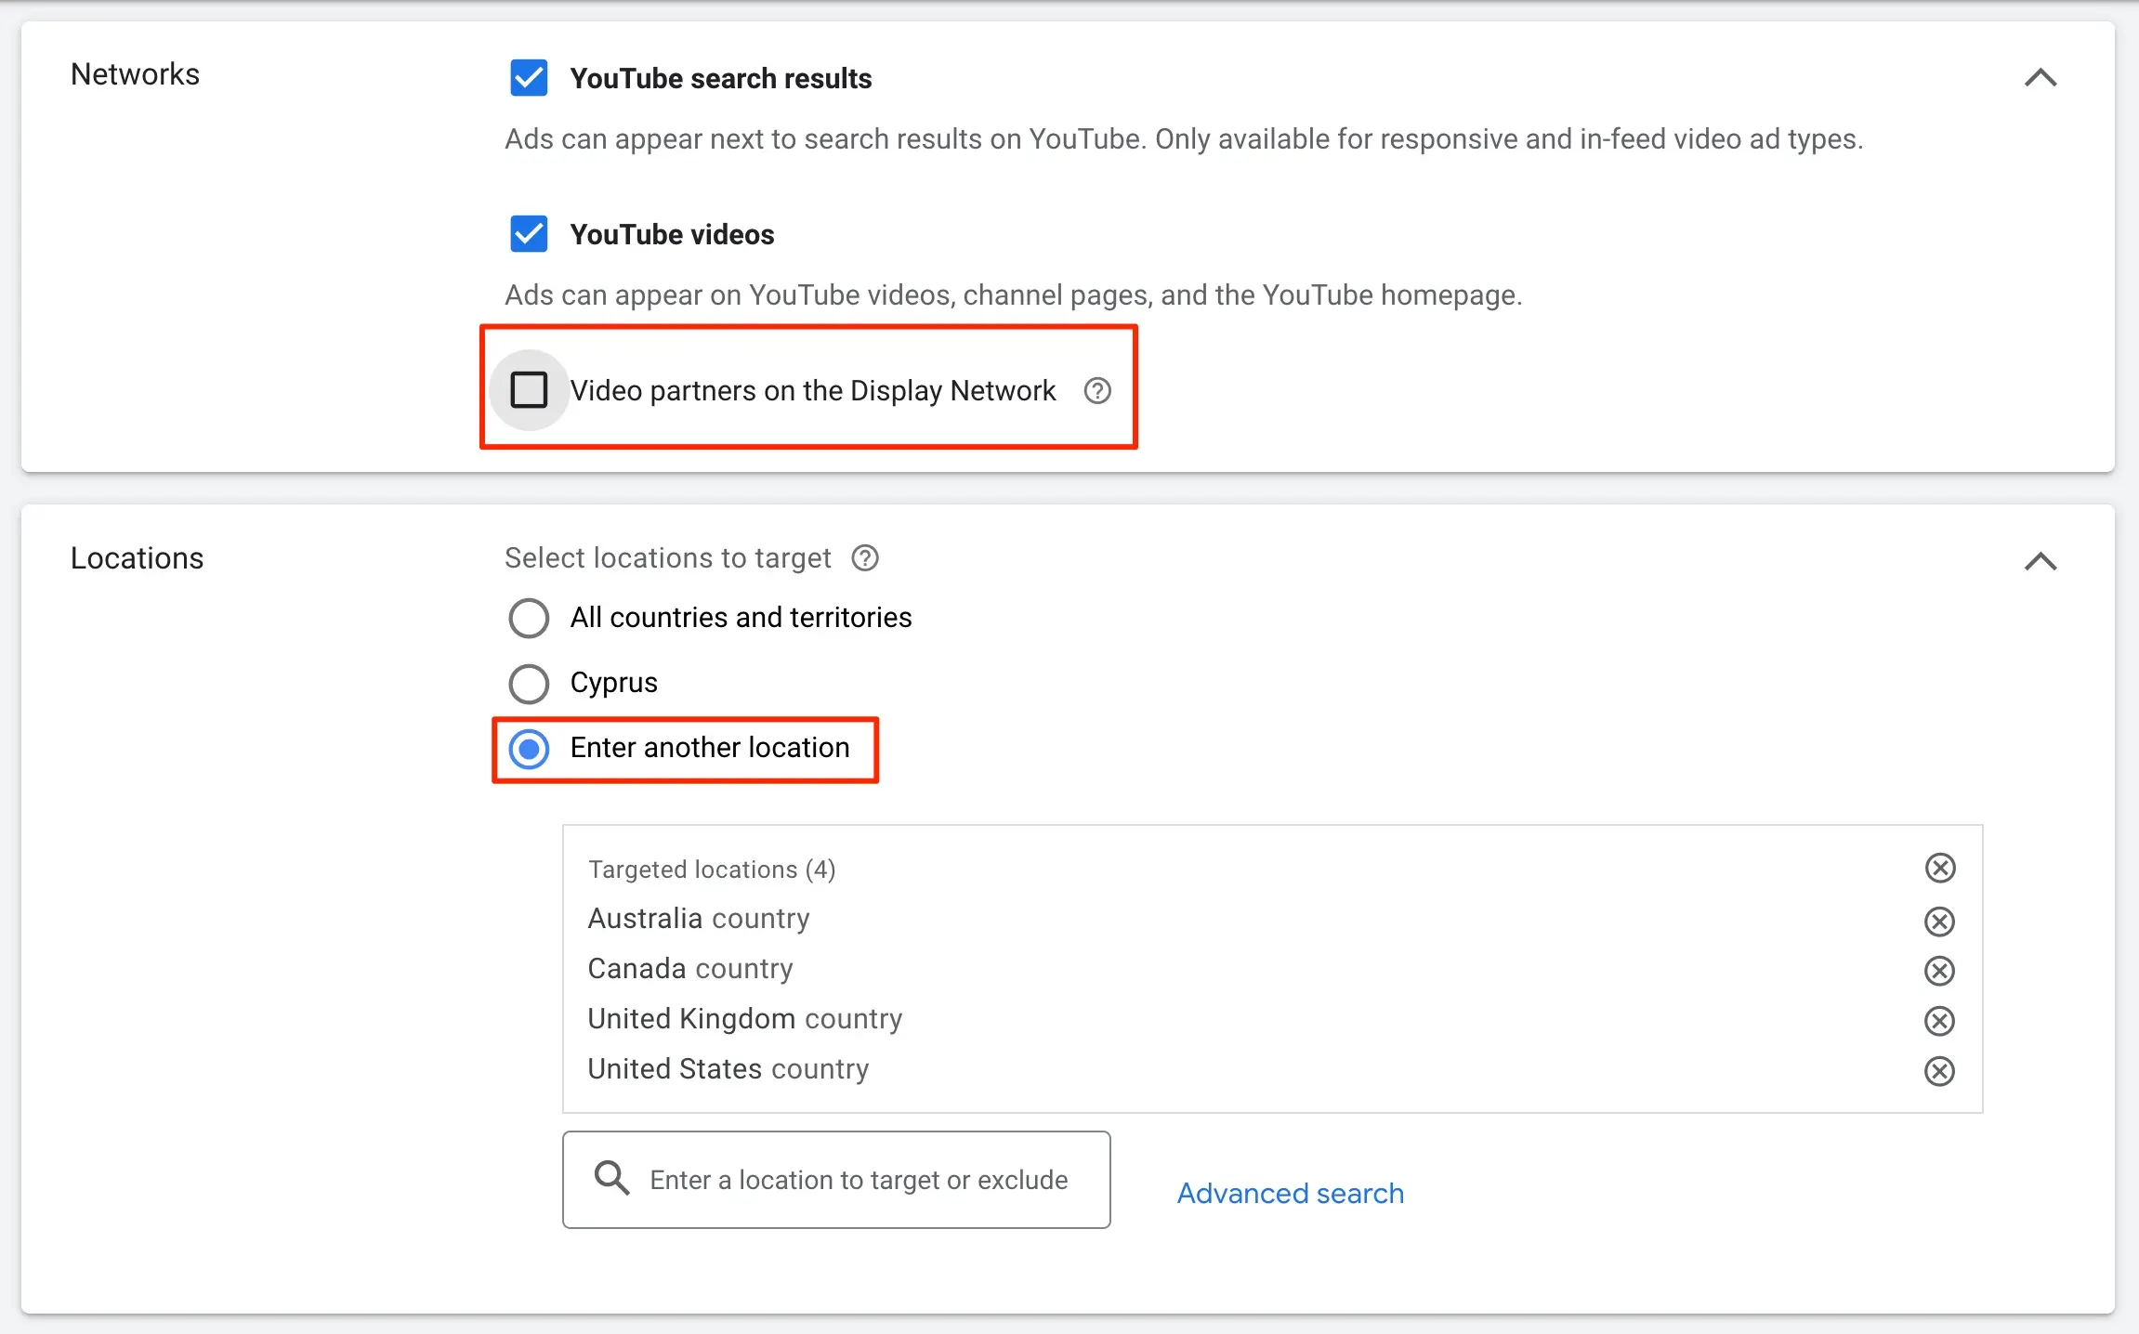Click remove icon next to Australia country
This screenshot has height=1334, width=2139.
click(1939, 916)
